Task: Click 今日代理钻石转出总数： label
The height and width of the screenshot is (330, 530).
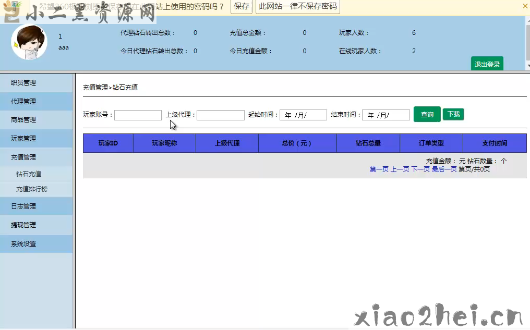Action: tap(154, 51)
